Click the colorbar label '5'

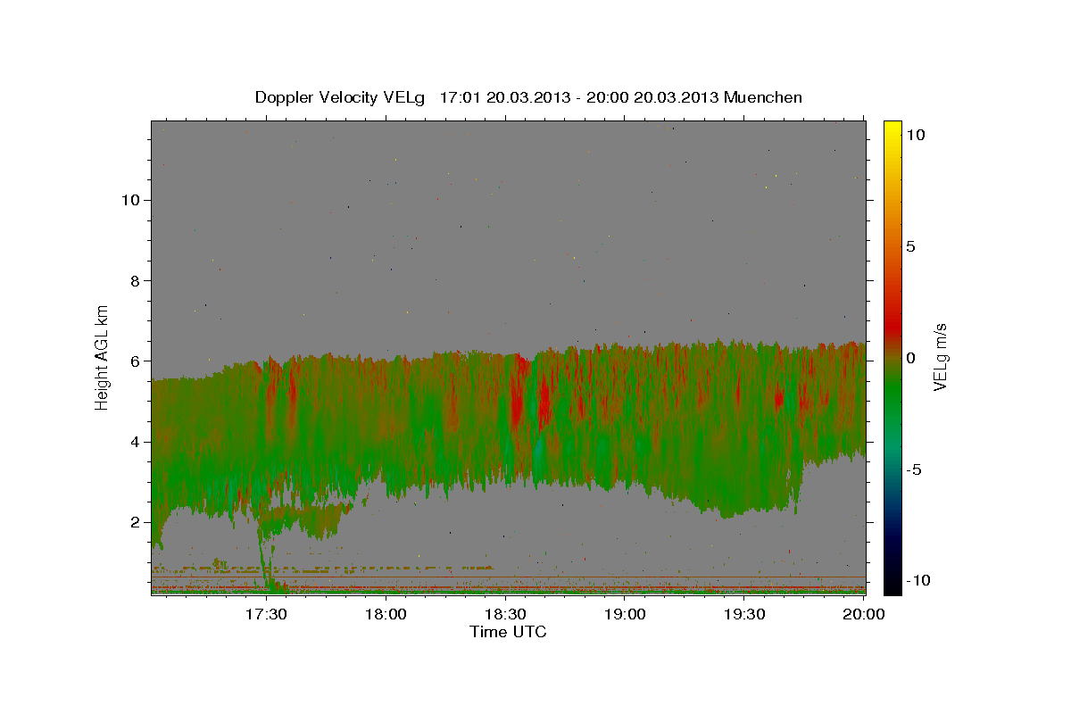pos(910,245)
